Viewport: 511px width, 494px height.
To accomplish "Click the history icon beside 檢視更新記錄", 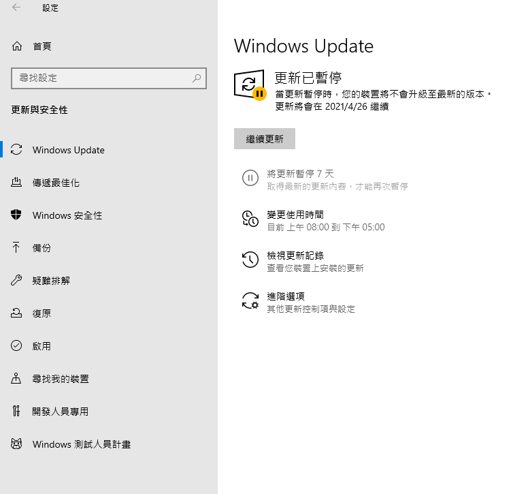I will [x=250, y=260].
